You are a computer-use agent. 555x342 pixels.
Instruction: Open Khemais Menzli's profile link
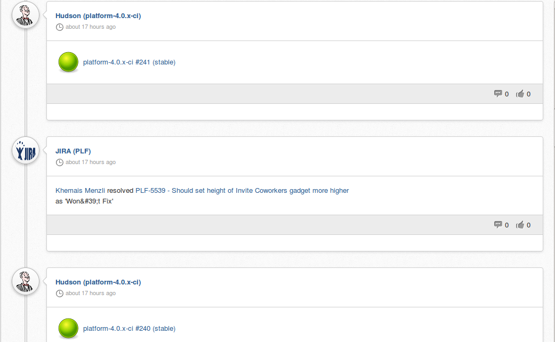pos(81,191)
